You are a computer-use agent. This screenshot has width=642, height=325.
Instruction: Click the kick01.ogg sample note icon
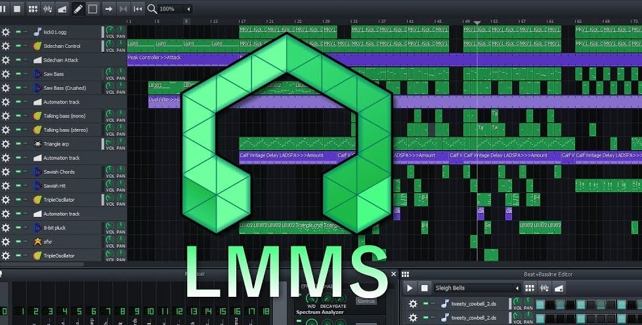pos(37,32)
